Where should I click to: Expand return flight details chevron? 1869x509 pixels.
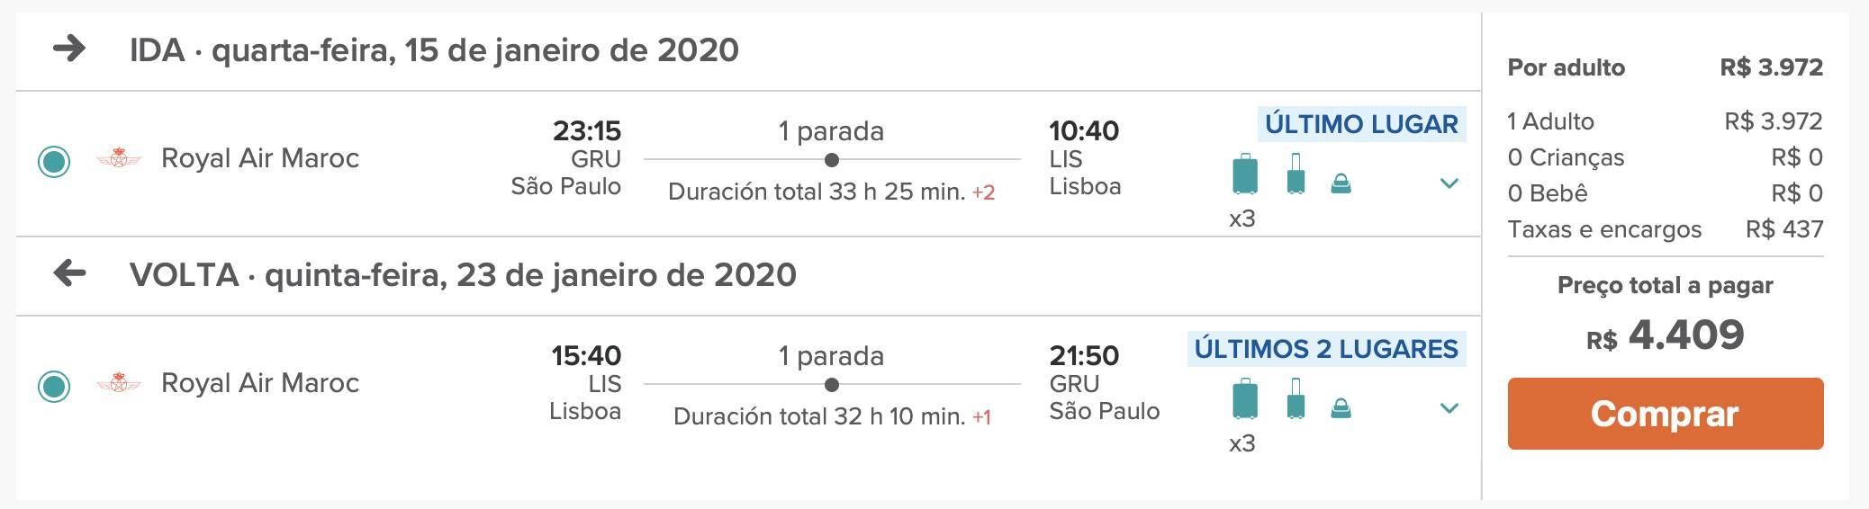1449,408
